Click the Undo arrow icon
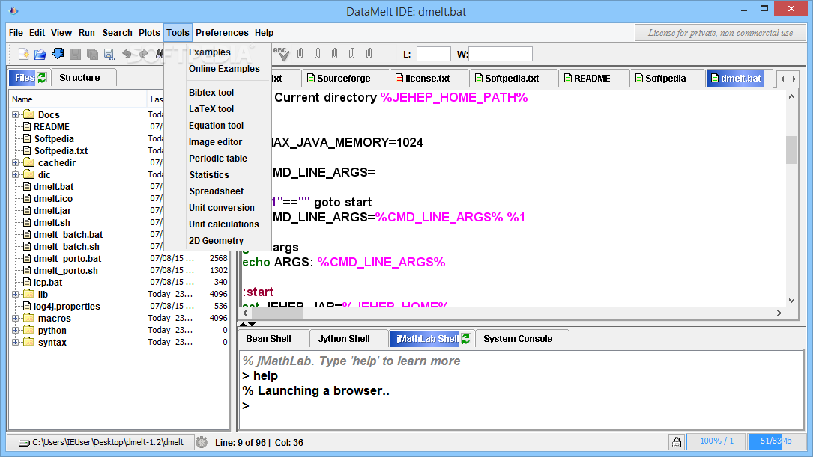This screenshot has width=813, height=457. pos(127,54)
